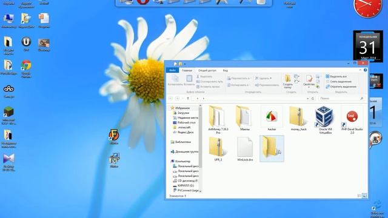Open Google Chrome from the desktop
This screenshot has height=218, width=388.
(26, 68)
